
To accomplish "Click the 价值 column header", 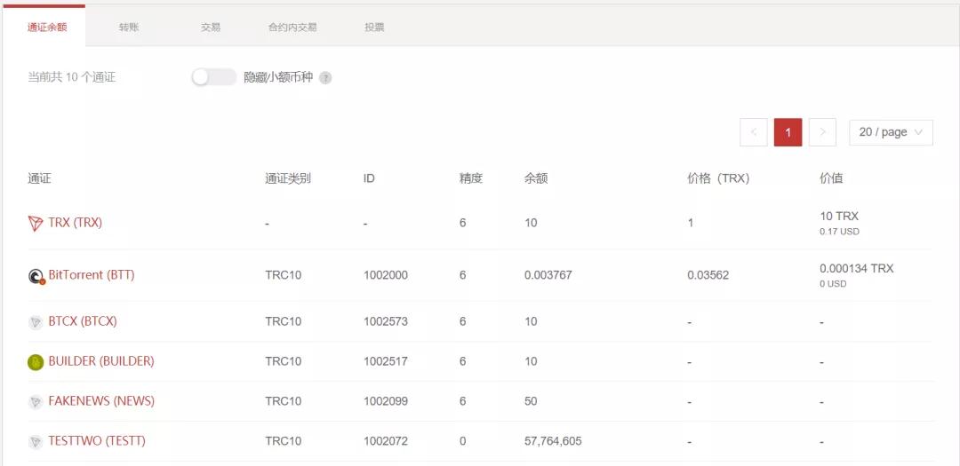I will [831, 178].
